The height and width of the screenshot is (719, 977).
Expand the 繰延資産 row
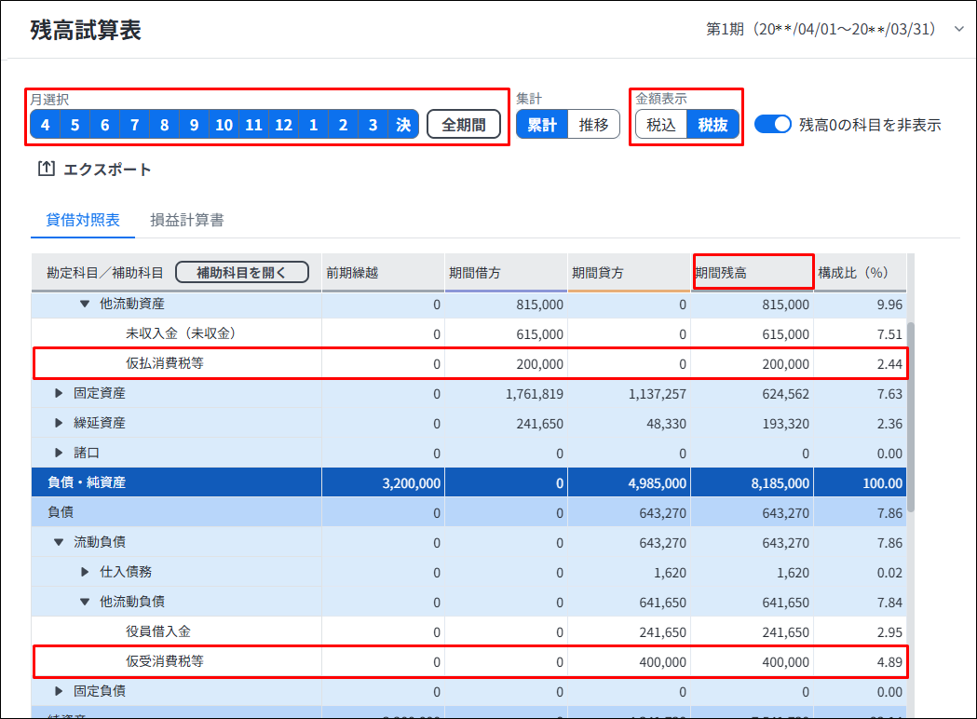[x=59, y=423]
